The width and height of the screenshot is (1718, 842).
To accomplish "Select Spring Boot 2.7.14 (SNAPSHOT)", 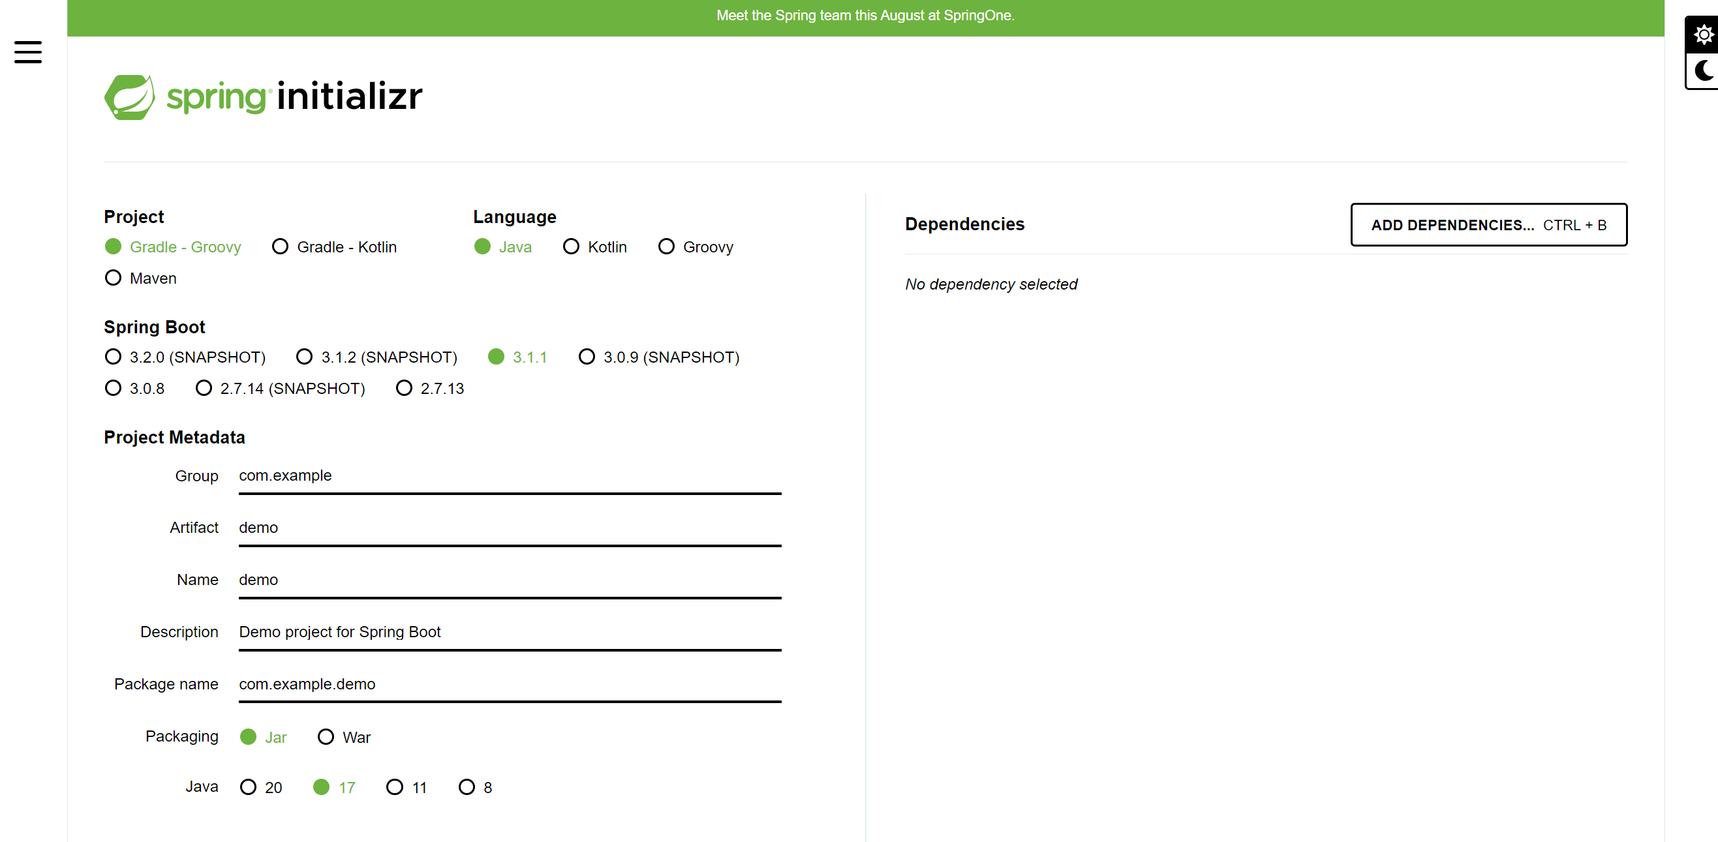I will pos(280,389).
